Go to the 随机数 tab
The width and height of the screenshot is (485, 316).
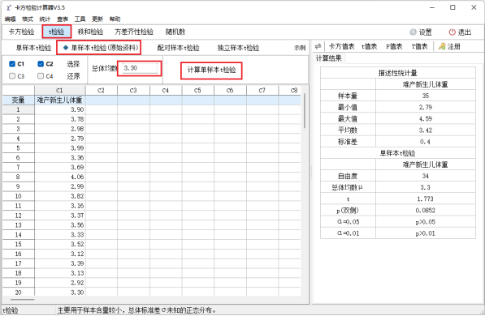175,32
